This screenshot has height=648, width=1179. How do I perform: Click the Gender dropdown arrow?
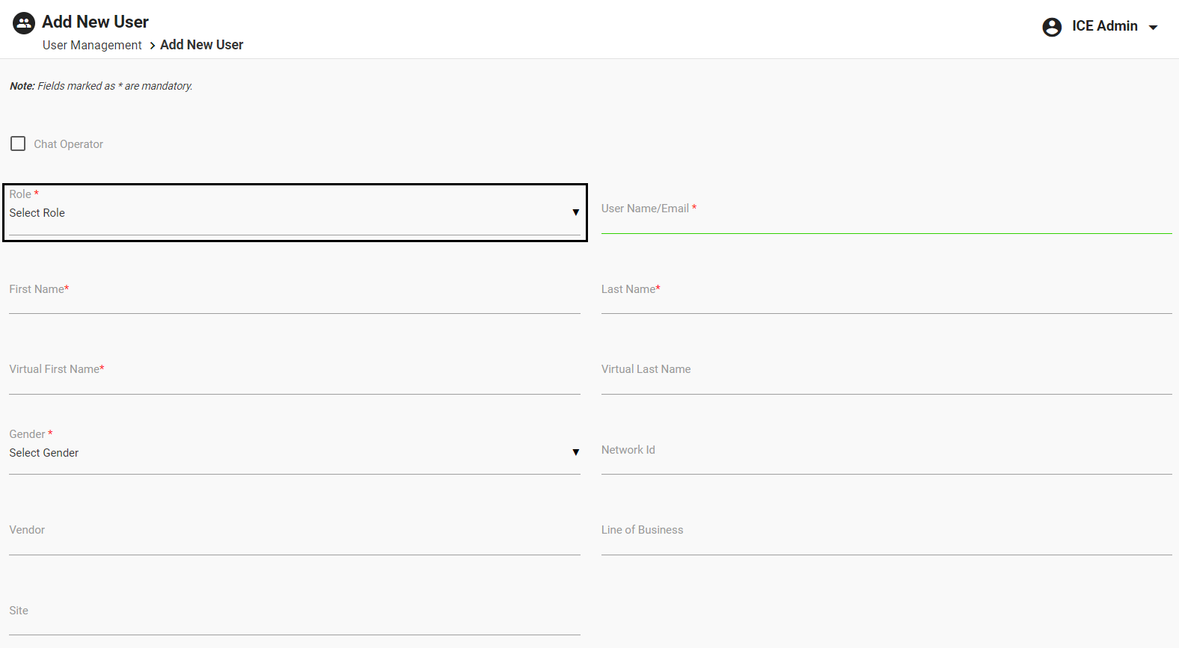575,452
